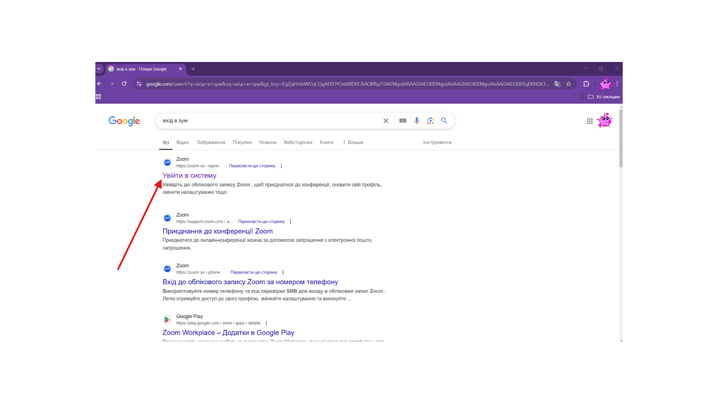Open more options for Google Play result
Viewport: 718px width, 403px height.
[266, 323]
